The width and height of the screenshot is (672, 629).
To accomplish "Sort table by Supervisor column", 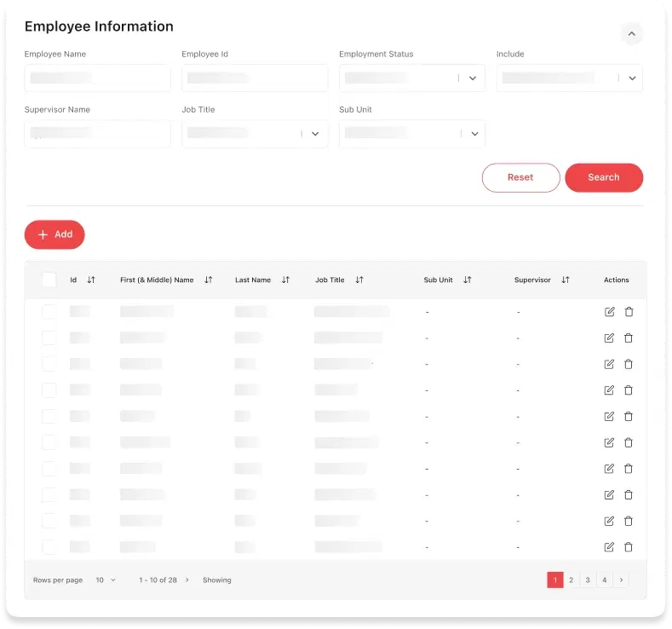I will coord(566,280).
